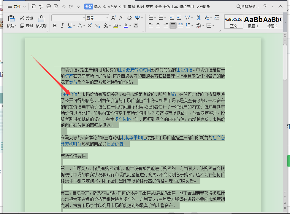This screenshot has height=214, width=290.
Task: Click the shading paint bucket button
Action: pyautogui.click(x=199, y=25)
